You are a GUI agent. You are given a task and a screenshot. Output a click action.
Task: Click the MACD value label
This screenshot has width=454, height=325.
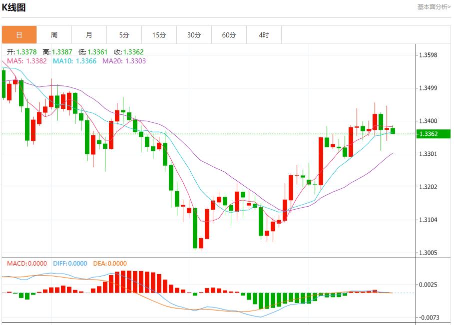coord(26,263)
